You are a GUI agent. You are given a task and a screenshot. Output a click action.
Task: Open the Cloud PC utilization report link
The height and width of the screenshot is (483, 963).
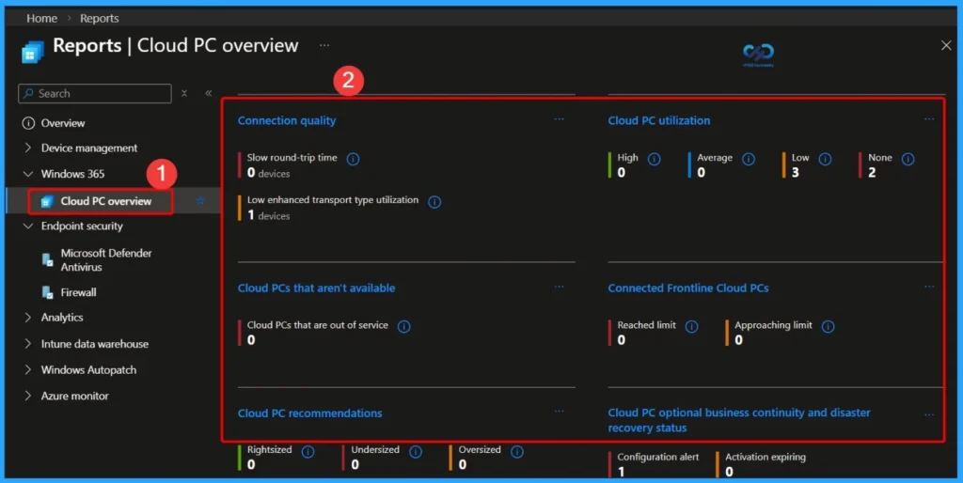659,120
